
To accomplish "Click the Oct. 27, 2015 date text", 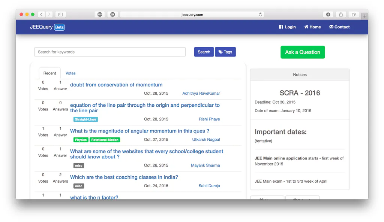I will pyautogui.click(x=156, y=140).
